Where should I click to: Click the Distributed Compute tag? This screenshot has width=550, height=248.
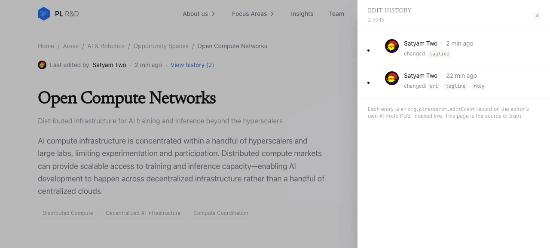coord(68,213)
